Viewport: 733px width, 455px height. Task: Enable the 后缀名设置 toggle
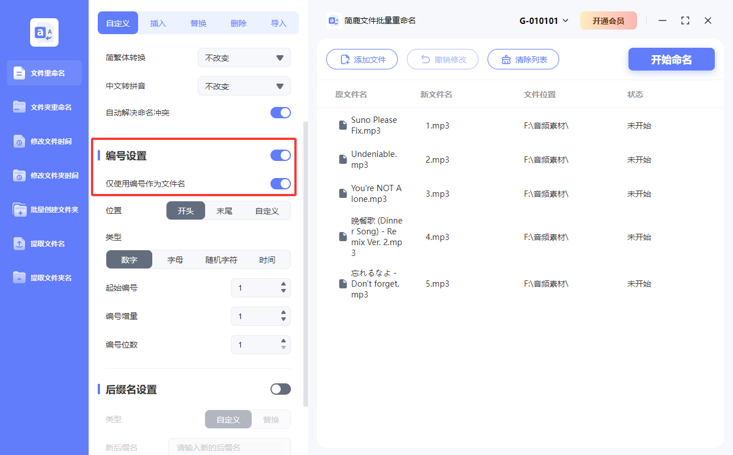pos(280,389)
